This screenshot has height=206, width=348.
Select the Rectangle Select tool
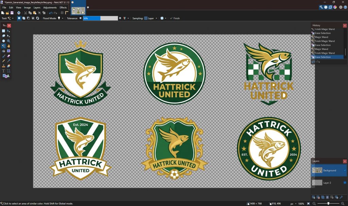pyautogui.click(x=4, y=31)
